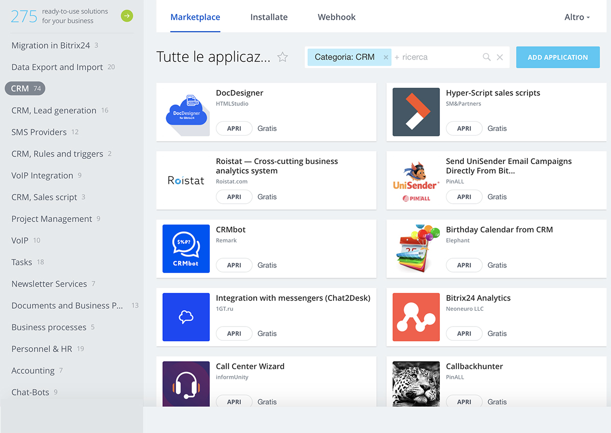Image resolution: width=611 pixels, height=433 pixels.
Task: Click the HTMLStudio developer name
Action: 232,104
